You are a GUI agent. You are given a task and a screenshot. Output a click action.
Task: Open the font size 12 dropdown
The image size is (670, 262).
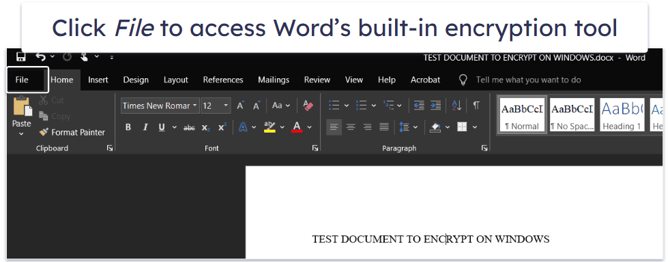coord(226,105)
